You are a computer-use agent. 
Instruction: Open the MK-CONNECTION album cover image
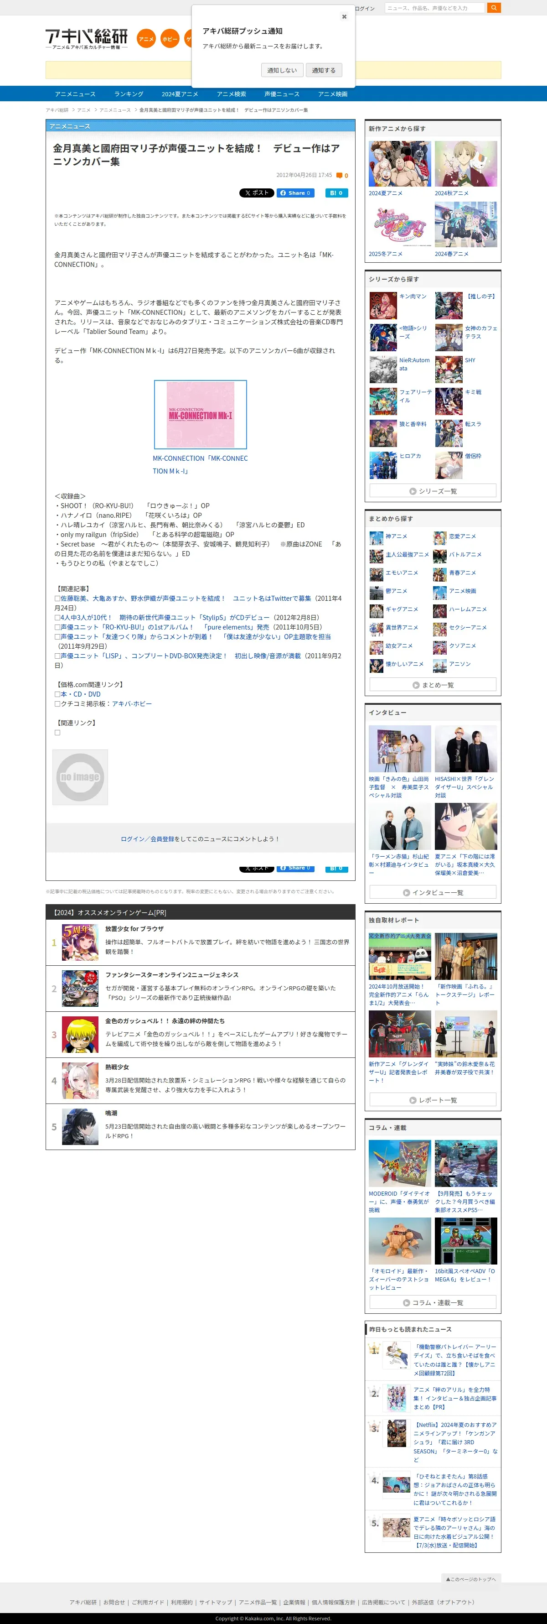click(201, 414)
